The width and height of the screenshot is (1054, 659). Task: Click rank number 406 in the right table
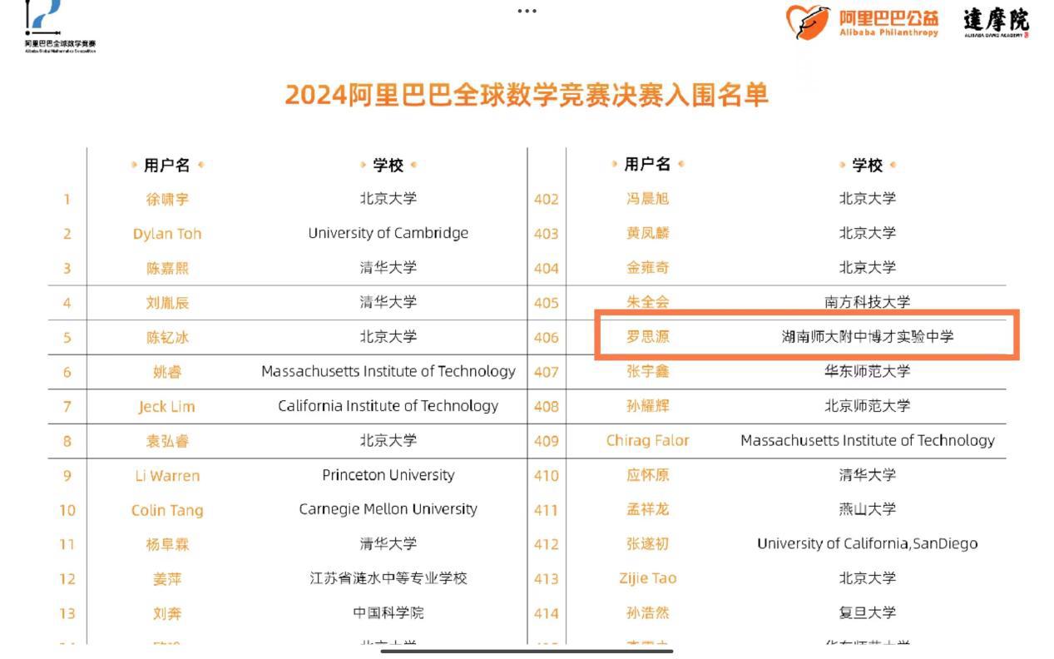click(x=546, y=338)
